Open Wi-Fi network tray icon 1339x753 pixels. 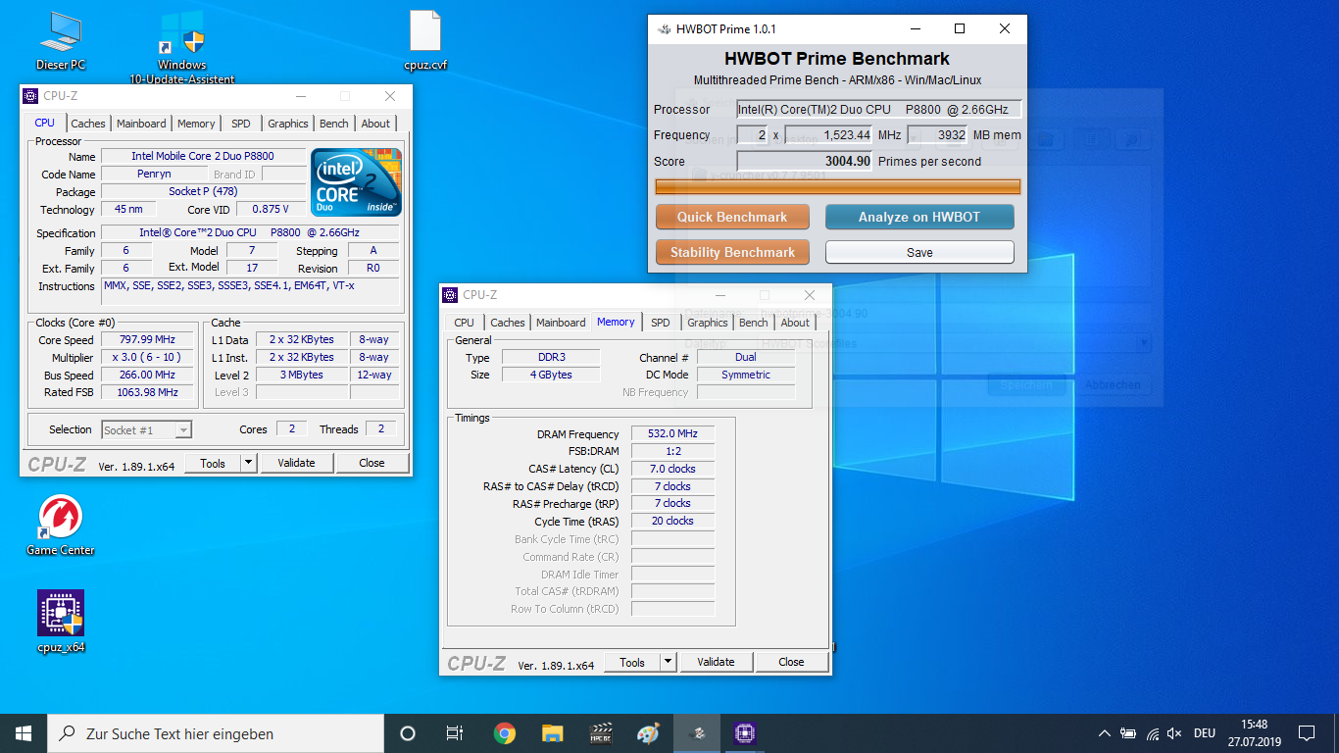click(1153, 733)
